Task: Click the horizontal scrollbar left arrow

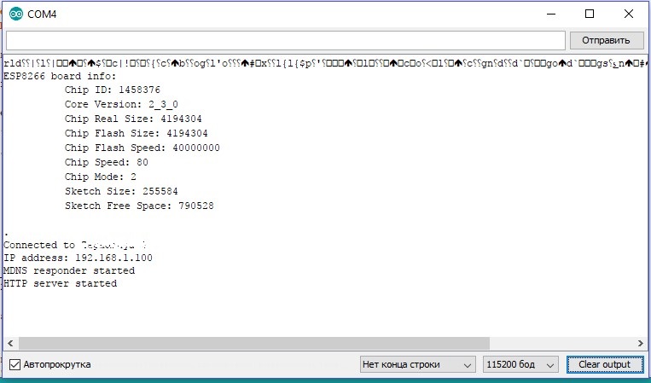Action: pos(10,343)
